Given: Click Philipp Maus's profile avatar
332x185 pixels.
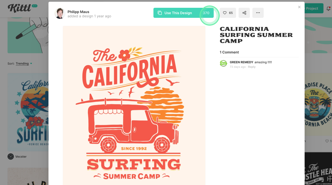Looking at the screenshot, I should pos(60,13).
